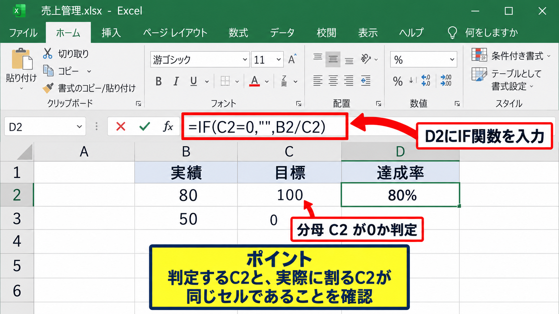Open the font dialog launcher (フォント)

click(299, 104)
